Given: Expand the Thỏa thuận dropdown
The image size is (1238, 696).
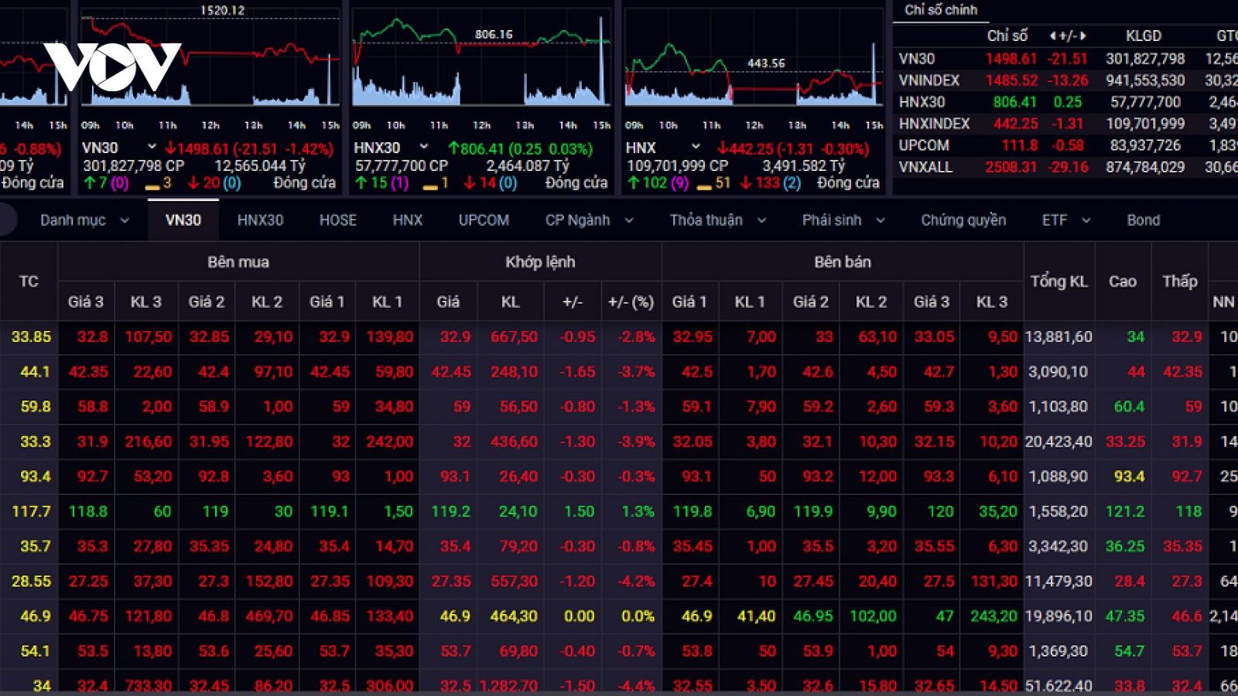Looking at the screenshot, I should click(761, 220).
